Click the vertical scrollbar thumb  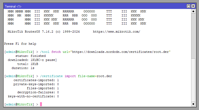click(x=193, y=36)
